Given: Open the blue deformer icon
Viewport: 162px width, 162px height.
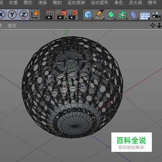Looking at the screenshot, I should click(134, 15).
